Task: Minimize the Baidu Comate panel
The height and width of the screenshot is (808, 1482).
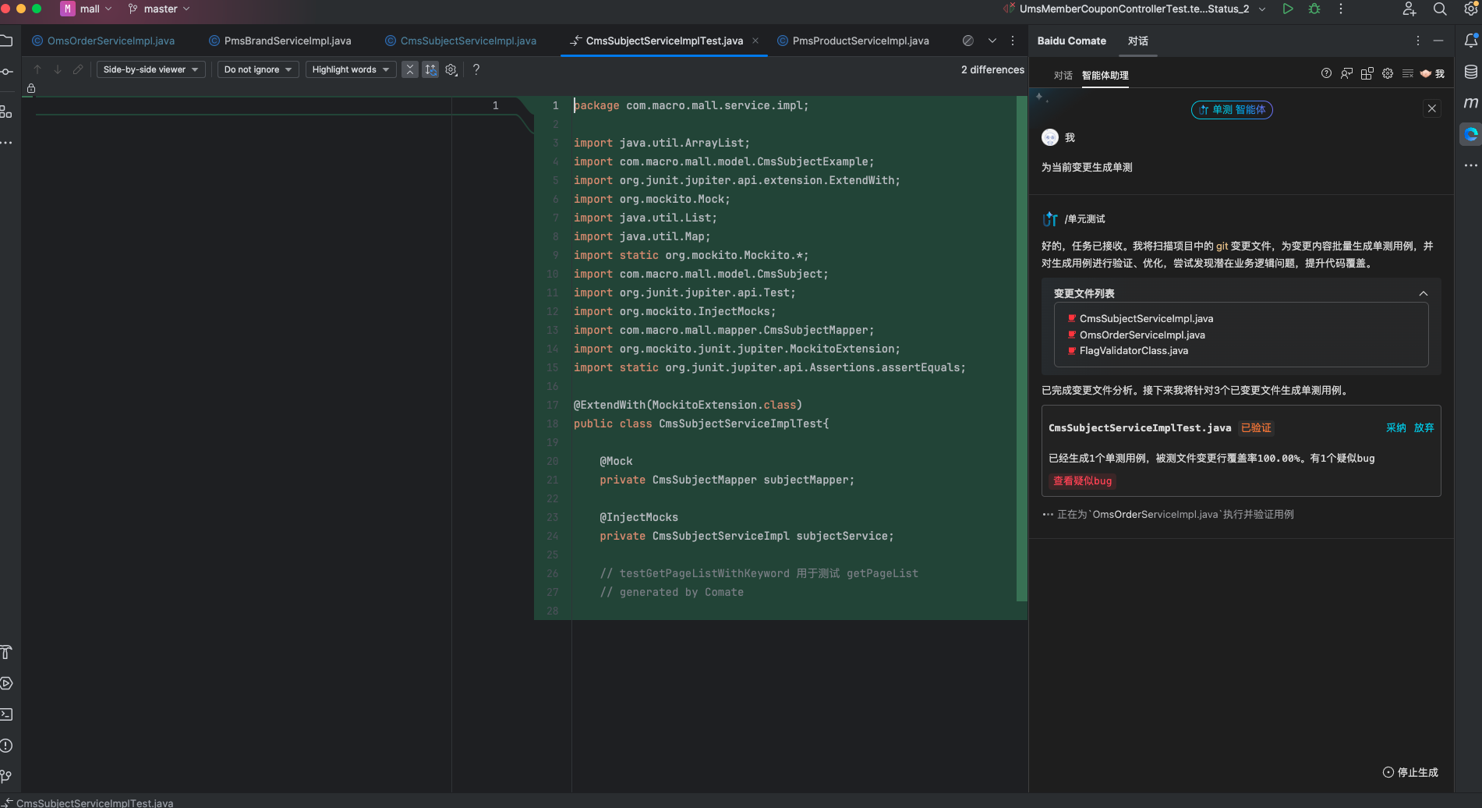Action: (x=1438, y=41)
